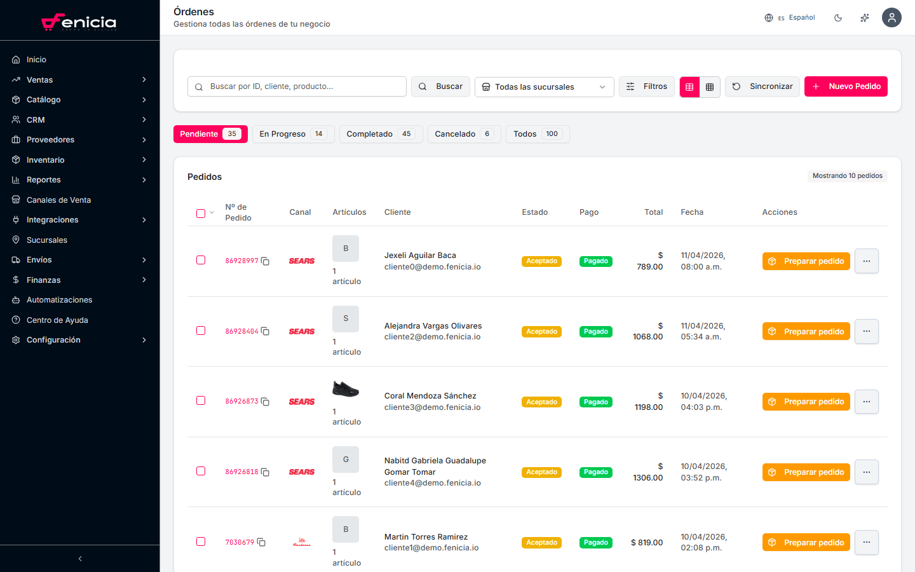Copy order ID 7030679
Viewport: 915px width, 572px height.
click(261, 542)
